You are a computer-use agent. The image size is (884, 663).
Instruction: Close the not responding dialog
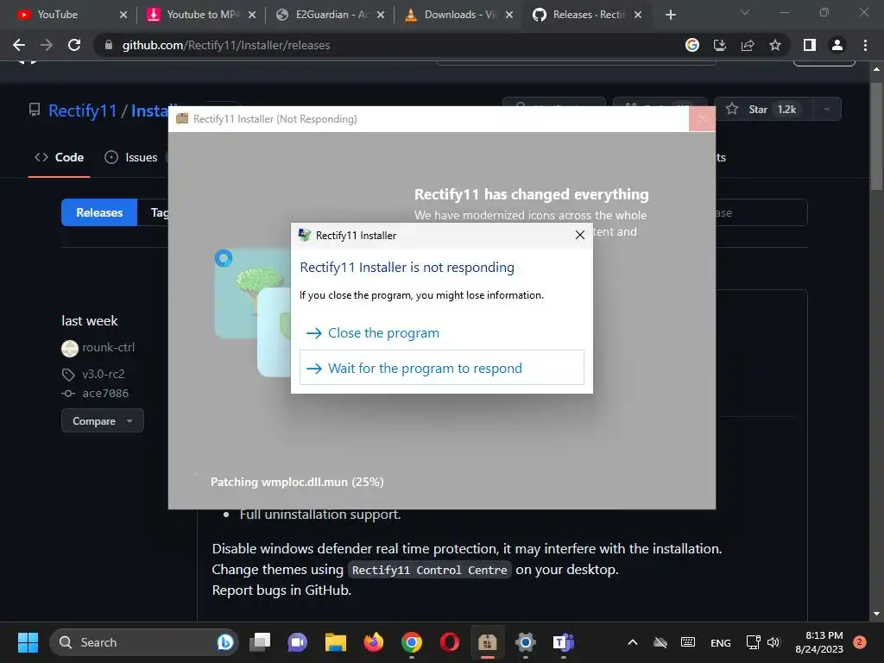coord(579,235)
